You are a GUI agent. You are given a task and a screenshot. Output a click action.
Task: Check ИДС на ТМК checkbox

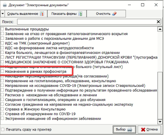coord(3,43)
